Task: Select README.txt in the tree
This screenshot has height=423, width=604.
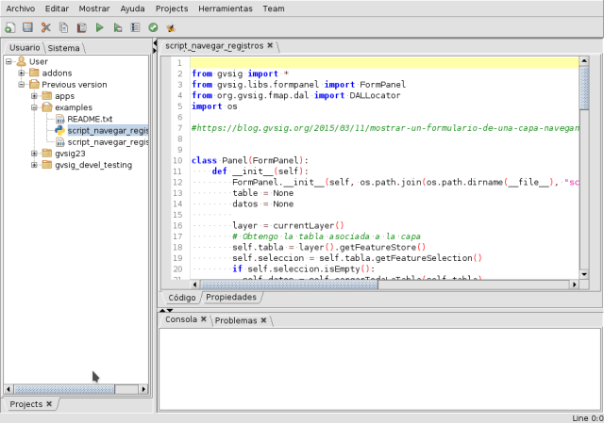Action: (x=90, y=120)
